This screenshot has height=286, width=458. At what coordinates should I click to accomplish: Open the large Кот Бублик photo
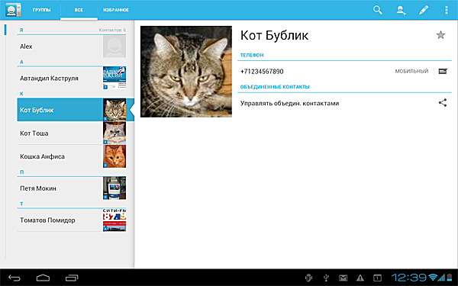point(186,72)
